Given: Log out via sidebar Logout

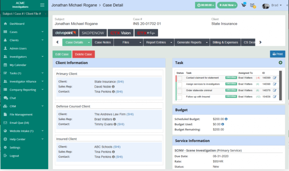Looking at the screenshot, I should (14, 156).
